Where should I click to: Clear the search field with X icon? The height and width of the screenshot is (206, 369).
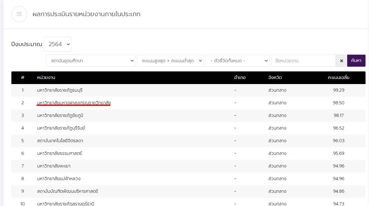click(341, 61)
